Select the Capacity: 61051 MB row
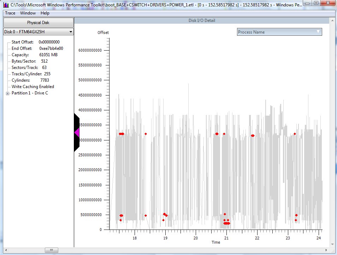Viewport: 337px width, 255px height. (35, 55)
